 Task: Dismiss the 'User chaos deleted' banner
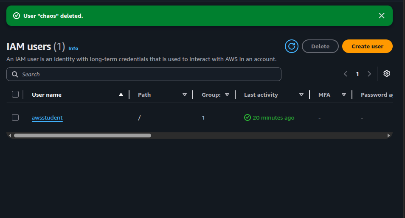382,16
